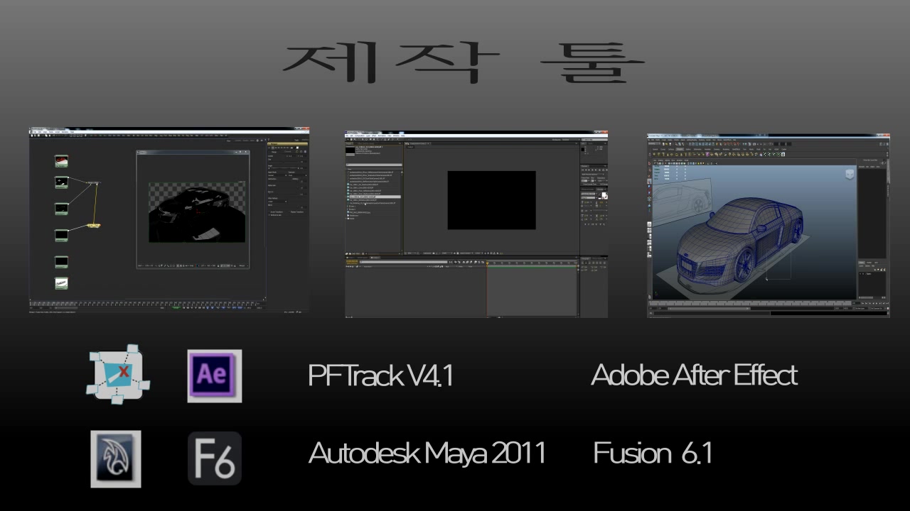Click Fusion's time ruler at the bottom

[x=144, y=304]
